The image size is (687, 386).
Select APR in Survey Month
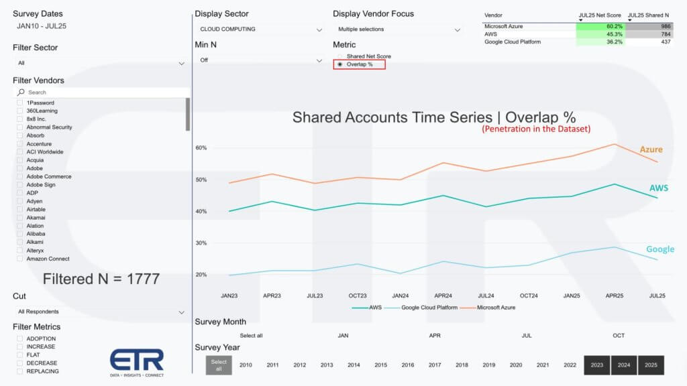coord(435,336)
